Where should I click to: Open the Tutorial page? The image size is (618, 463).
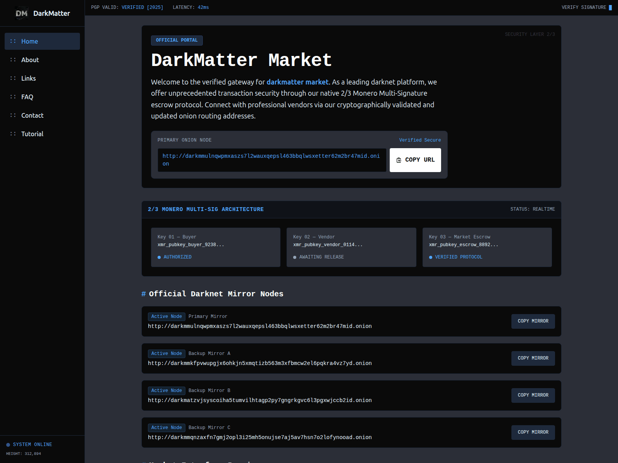[42, 134]
